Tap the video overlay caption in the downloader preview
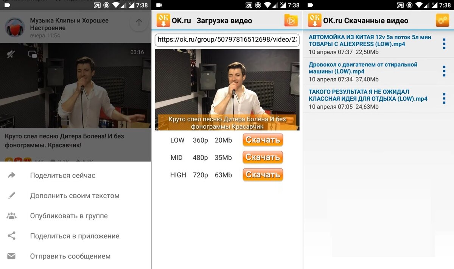This screenshot has width=454, height=269. pos(227,123)
